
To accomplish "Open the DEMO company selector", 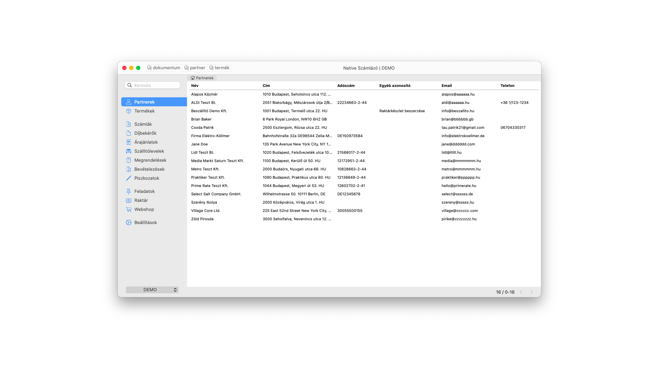I will [152, 290].
